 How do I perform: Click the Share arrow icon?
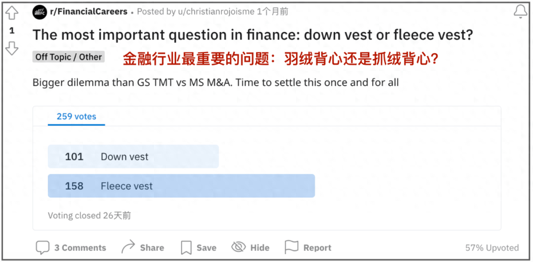[128, 247]
